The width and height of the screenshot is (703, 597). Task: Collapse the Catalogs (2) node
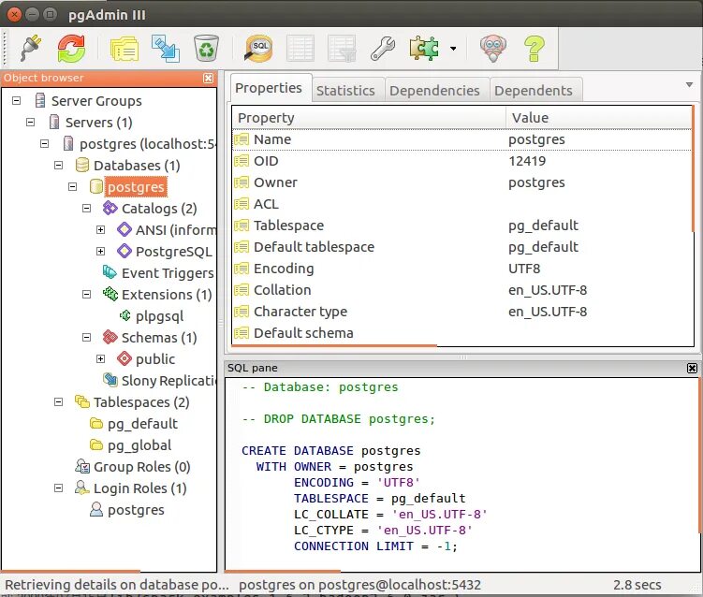point(86,208)
